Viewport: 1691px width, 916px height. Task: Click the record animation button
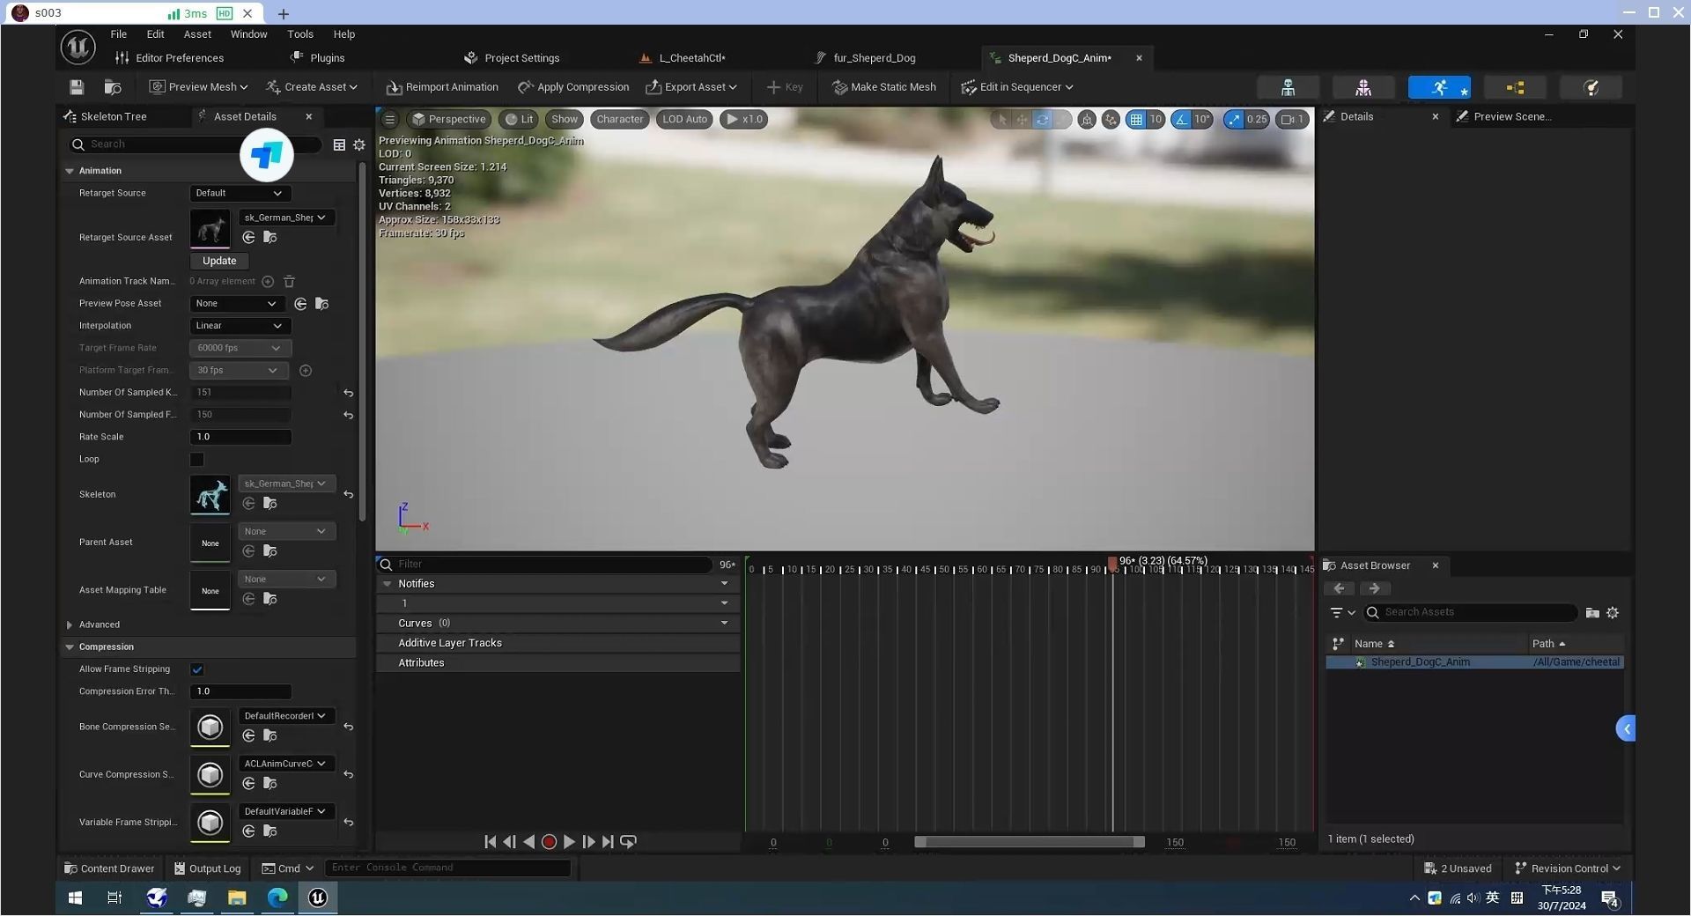tap(549, 842)
